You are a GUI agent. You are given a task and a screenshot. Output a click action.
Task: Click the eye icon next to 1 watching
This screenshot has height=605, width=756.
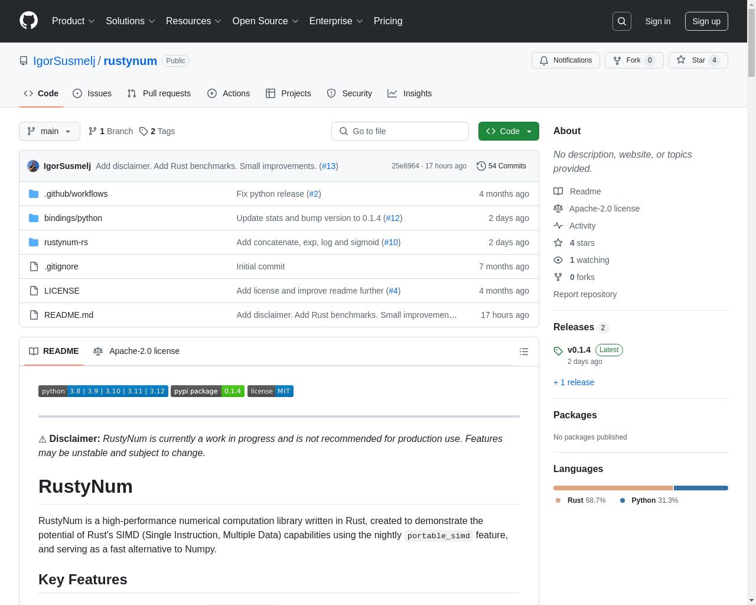click(x=558, y=260)
